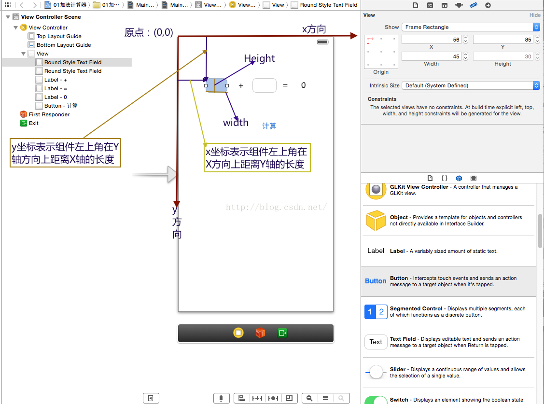The width and height of the screenshot is (544, 404).
Task: Toggle the document outline panel button
Action: click(151, 398)
